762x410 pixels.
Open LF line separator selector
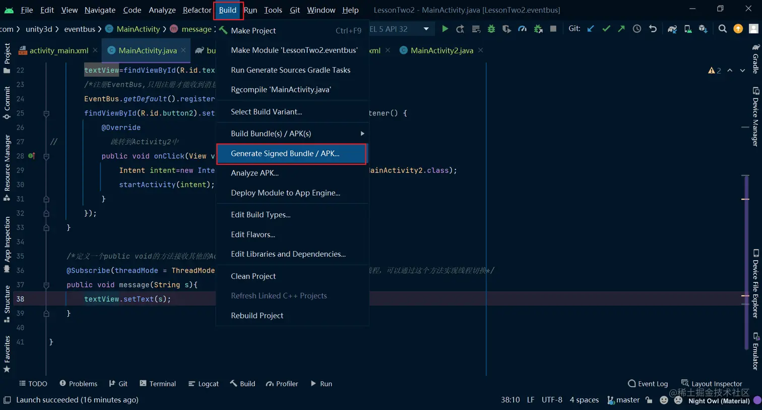click(531, 400)
